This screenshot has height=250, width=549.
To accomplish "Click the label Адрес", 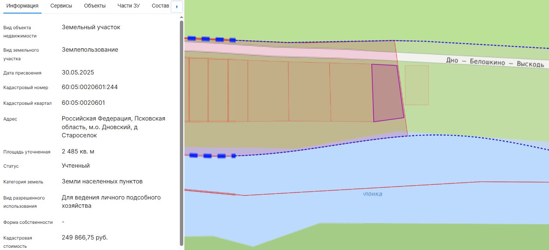I will 10,119.
